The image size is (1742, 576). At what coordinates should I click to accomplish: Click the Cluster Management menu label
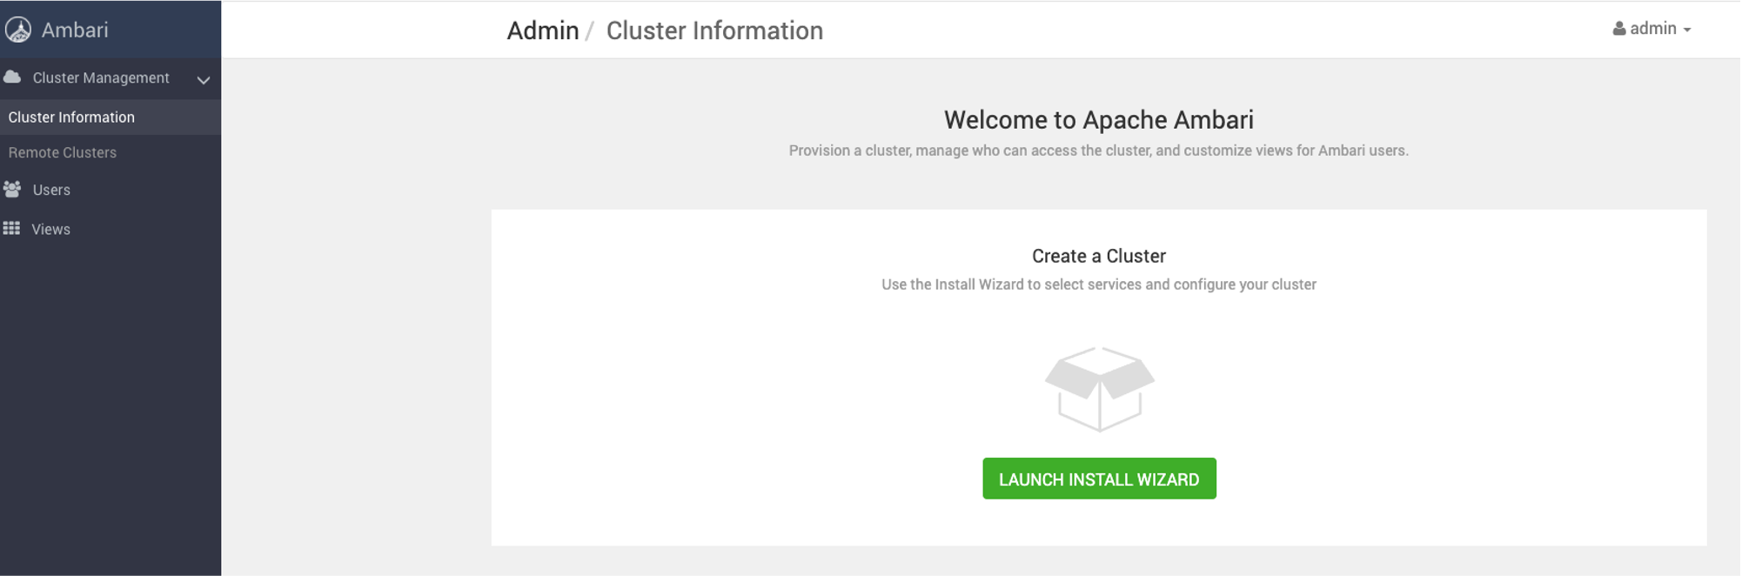point(101,78)
